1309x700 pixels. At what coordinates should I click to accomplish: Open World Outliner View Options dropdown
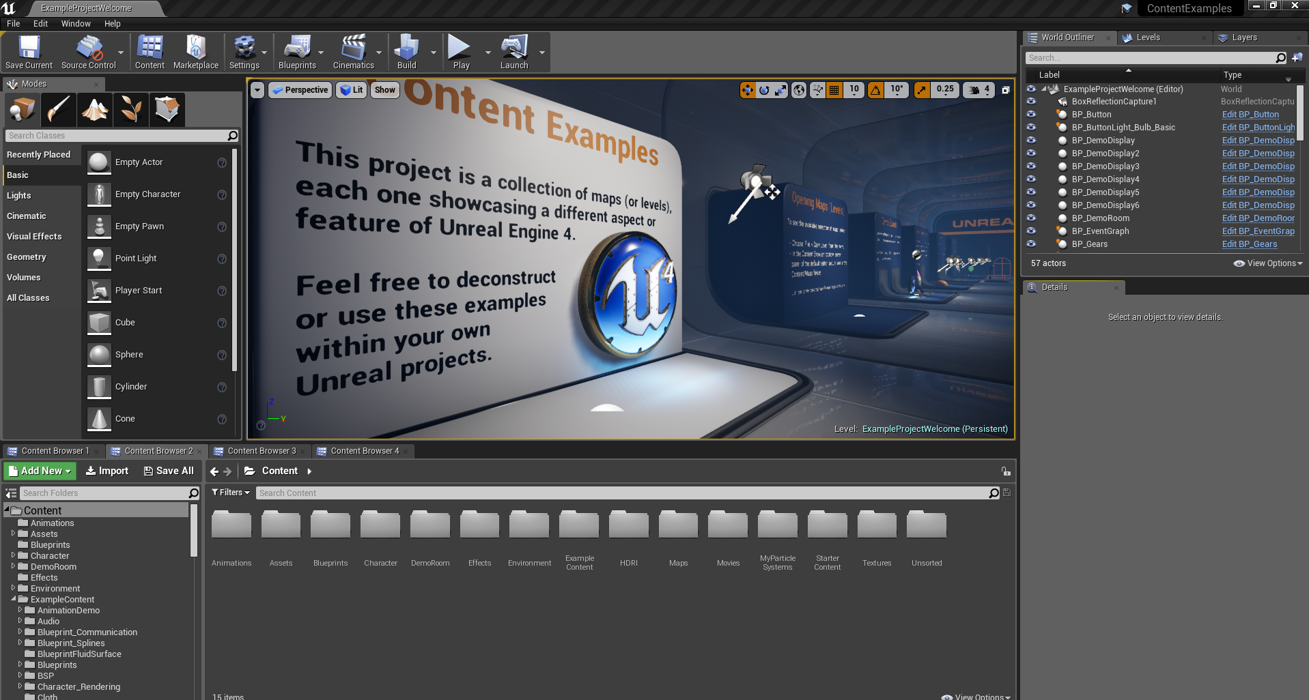[x=1268, y=263]
